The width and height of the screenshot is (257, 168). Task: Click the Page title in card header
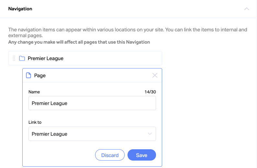coord(40,76)
